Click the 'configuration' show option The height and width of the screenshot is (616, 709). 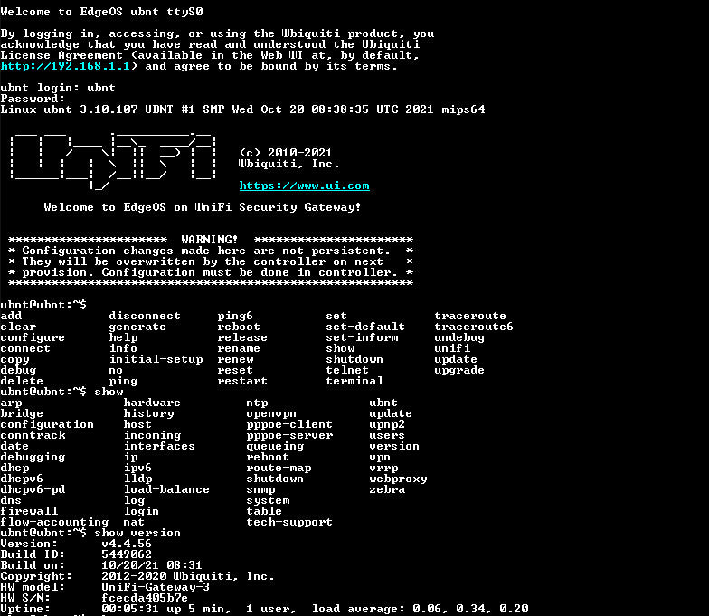[x=47, y=425]
